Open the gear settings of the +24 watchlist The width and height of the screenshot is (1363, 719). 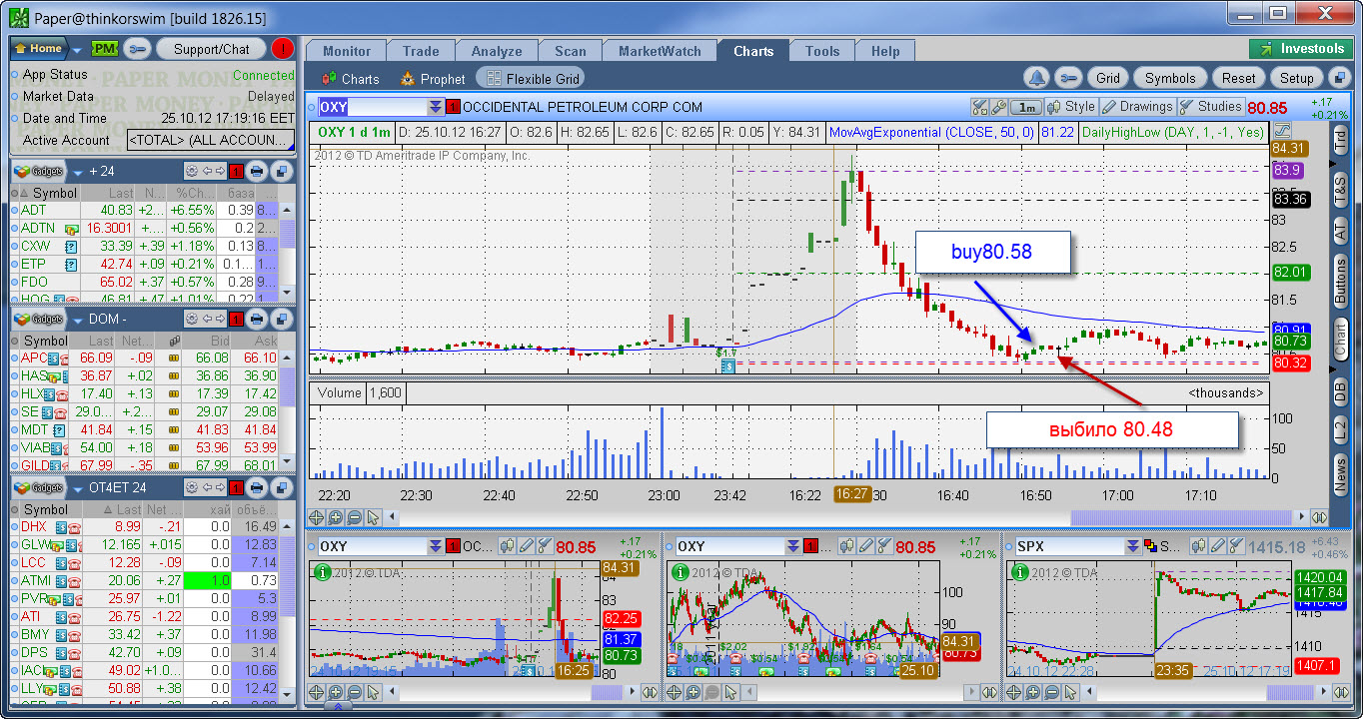pos(190,171)
